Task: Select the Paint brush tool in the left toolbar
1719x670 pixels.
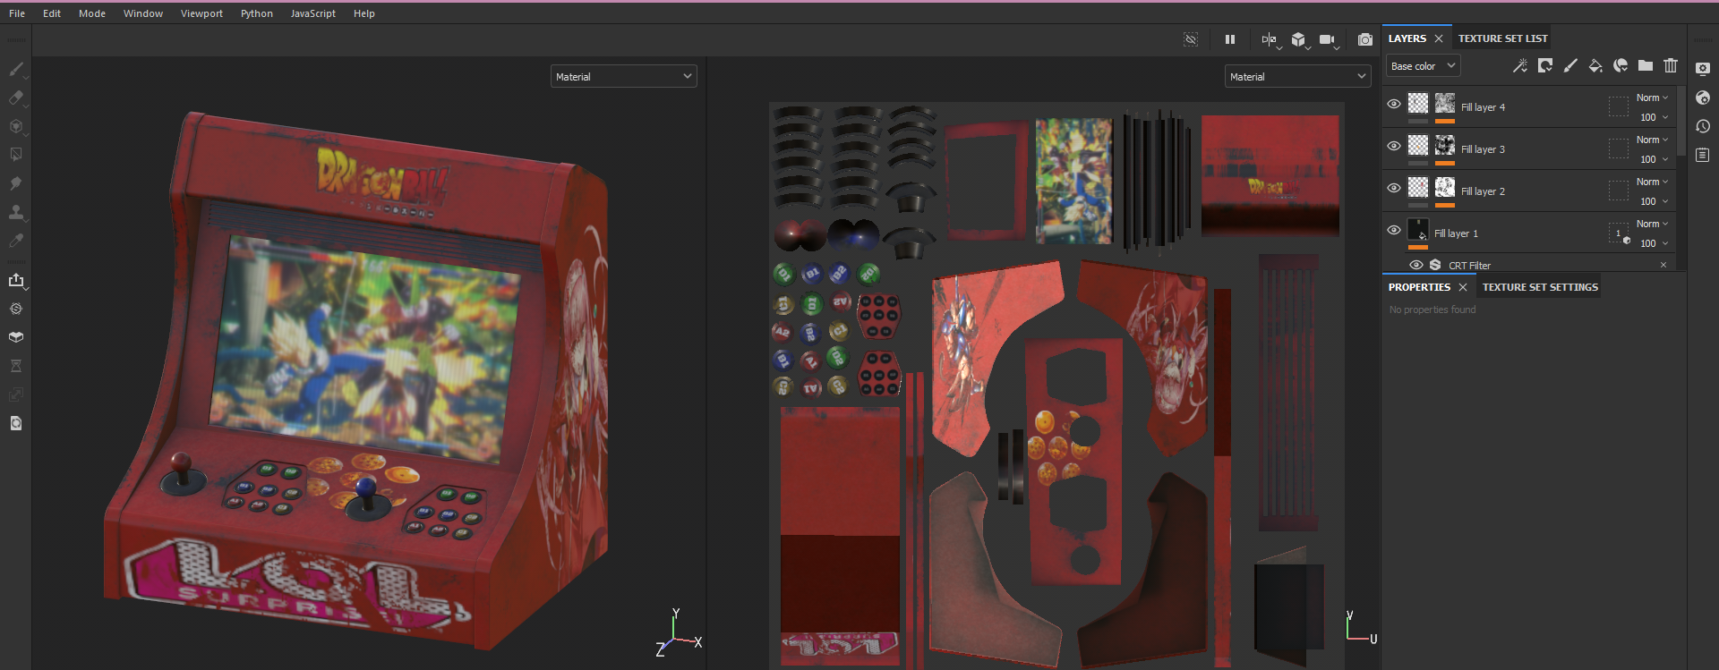Action: [16, 69]
